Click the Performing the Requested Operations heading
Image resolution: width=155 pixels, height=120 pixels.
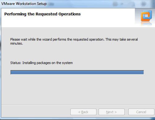point(42,14)
